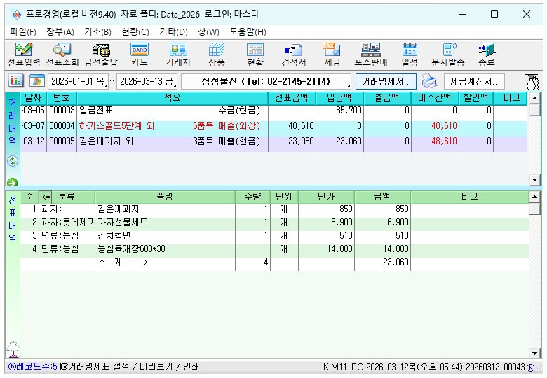Click the bar chart icon left of dates

(x=15, y=81)
